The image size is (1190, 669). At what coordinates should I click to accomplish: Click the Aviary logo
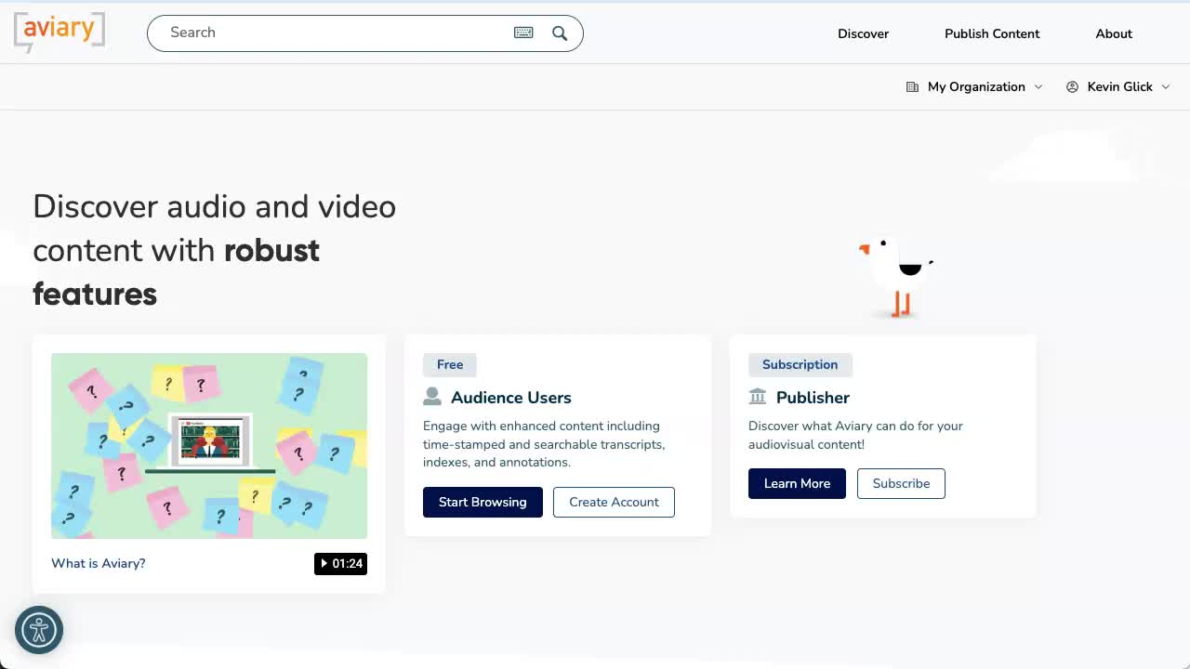(x=59, y=33)
